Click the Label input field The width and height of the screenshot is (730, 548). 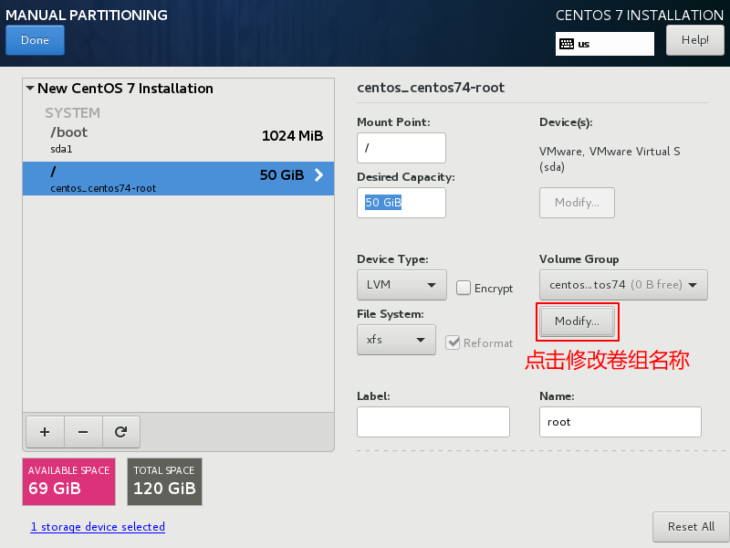point(433,422)
